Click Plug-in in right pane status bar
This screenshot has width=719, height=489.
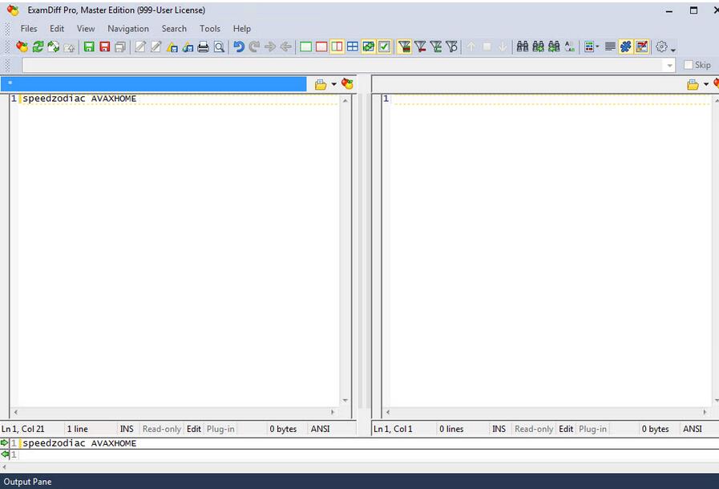coord(592,429)
